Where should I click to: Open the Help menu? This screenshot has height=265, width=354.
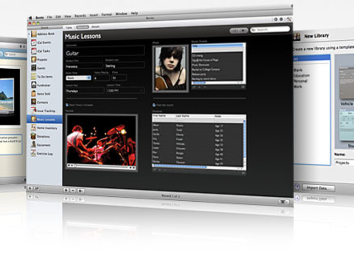pos(134,13)
